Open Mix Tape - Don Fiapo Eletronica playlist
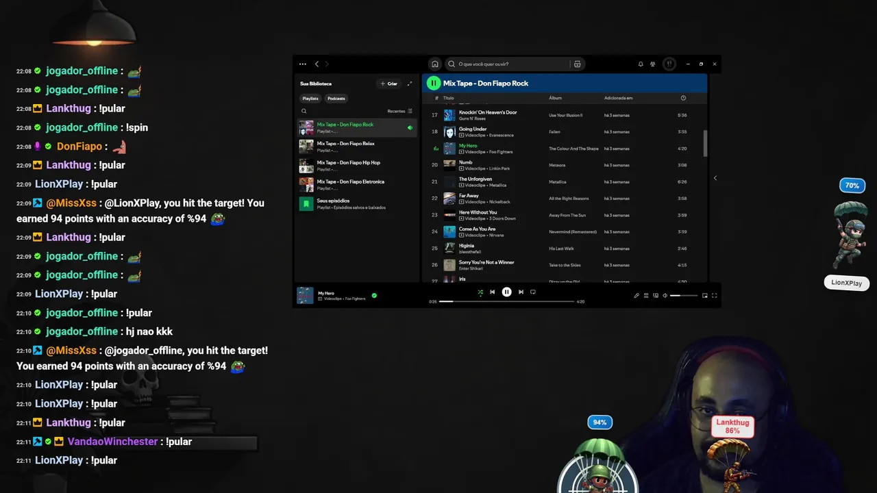This screenshot has height=493, width=877. point(357,185)
